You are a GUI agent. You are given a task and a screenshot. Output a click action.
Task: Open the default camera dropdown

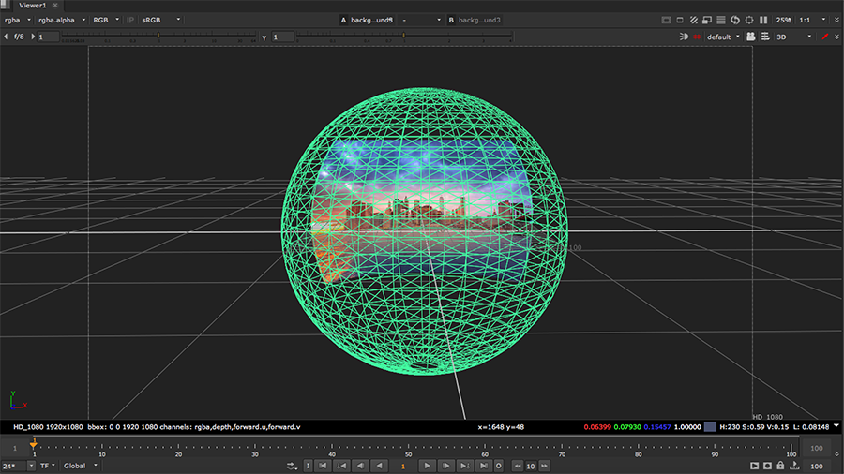[x=723, y=37]
